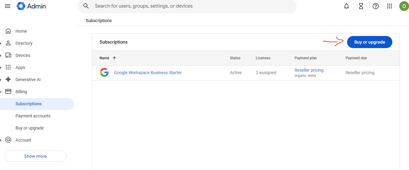Viewport: 409px width, 170px height.
Task: Open the main hamburger menu
Action: click(x=8, y=6)
